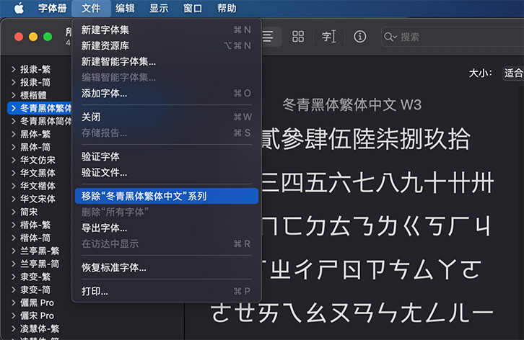
Task: Choose 验证字体 menu entry
Action: click(167, 156)
